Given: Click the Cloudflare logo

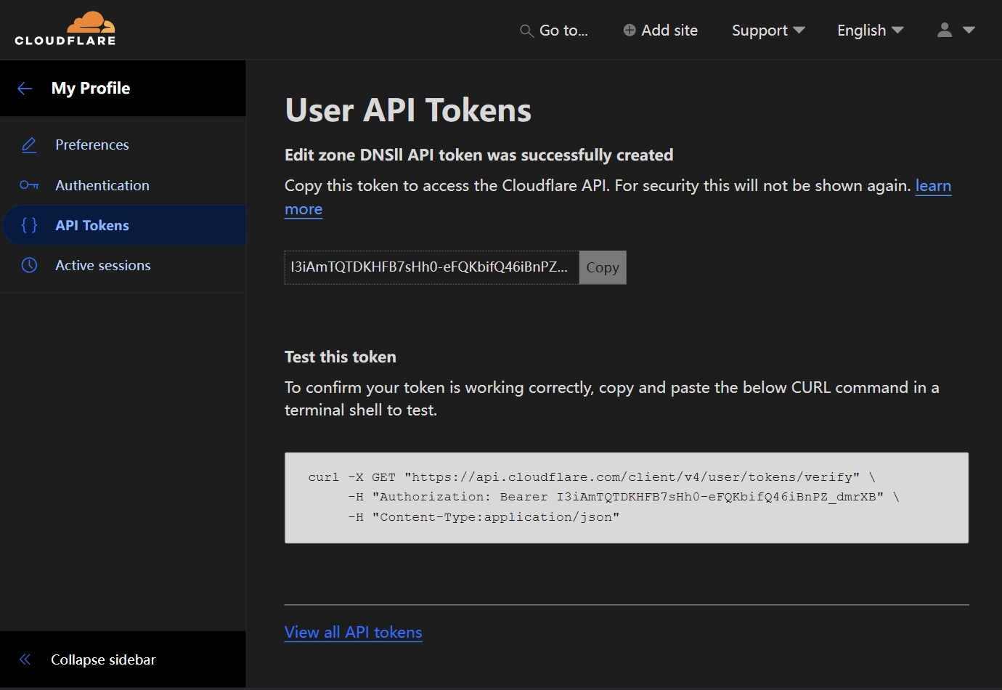Looking at the screenshot, I should point(65,29).
